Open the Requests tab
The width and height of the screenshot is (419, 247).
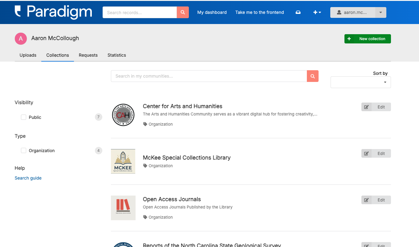coord(88,55)
